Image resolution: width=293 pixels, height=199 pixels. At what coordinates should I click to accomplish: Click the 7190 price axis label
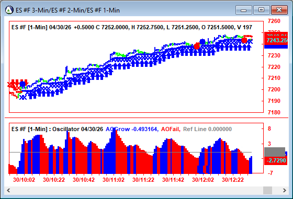pyautogui.click(x=274, y=101)
